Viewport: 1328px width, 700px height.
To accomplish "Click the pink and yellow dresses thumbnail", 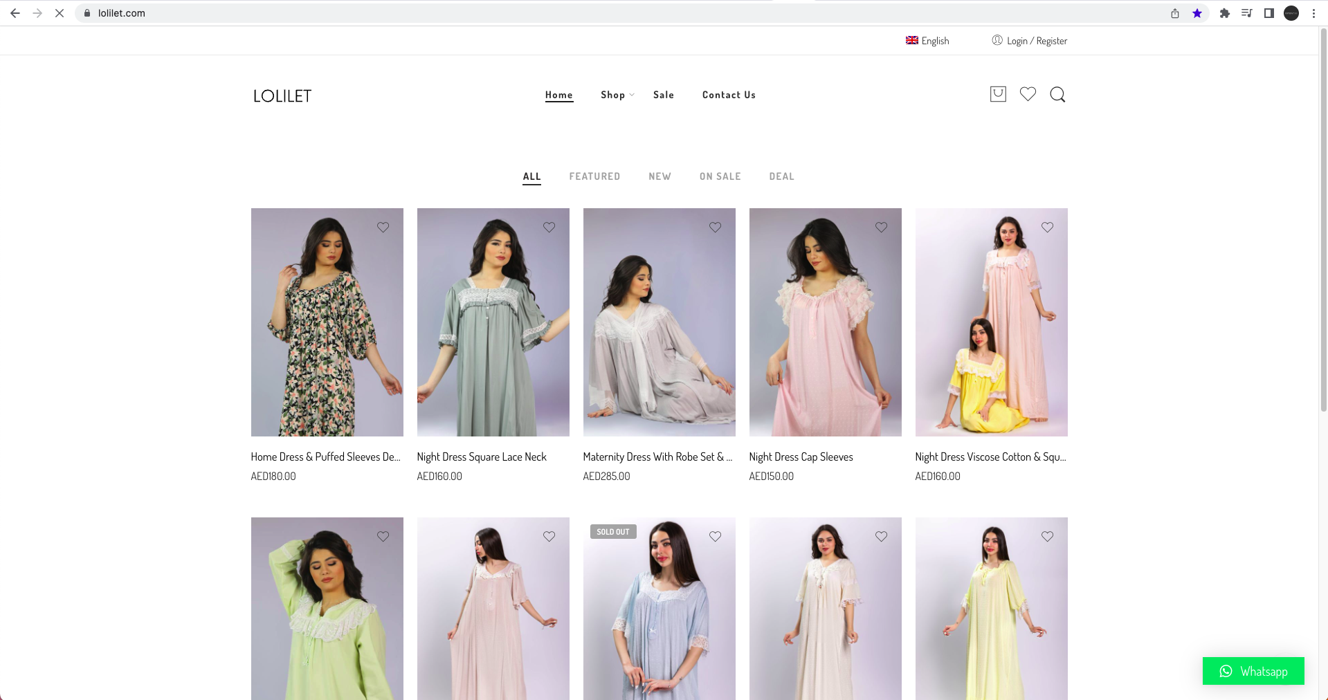I will [992, 322].
